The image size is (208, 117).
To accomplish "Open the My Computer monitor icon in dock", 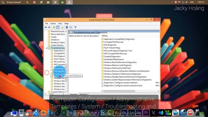I will 14,113.
